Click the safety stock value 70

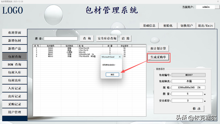[124, 52]
